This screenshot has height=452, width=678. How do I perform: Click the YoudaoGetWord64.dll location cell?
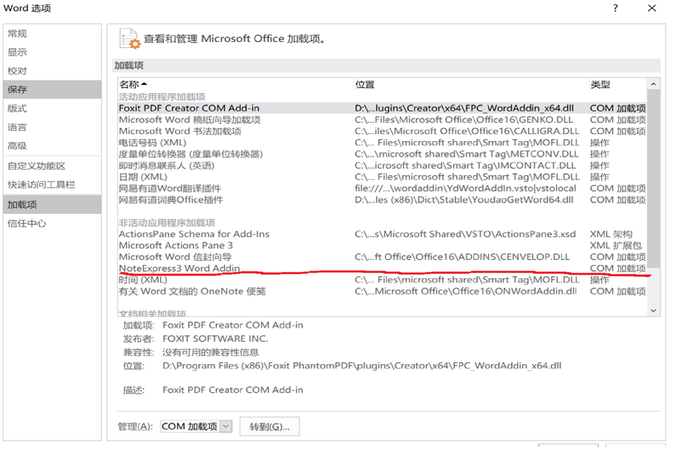point(464,200)
